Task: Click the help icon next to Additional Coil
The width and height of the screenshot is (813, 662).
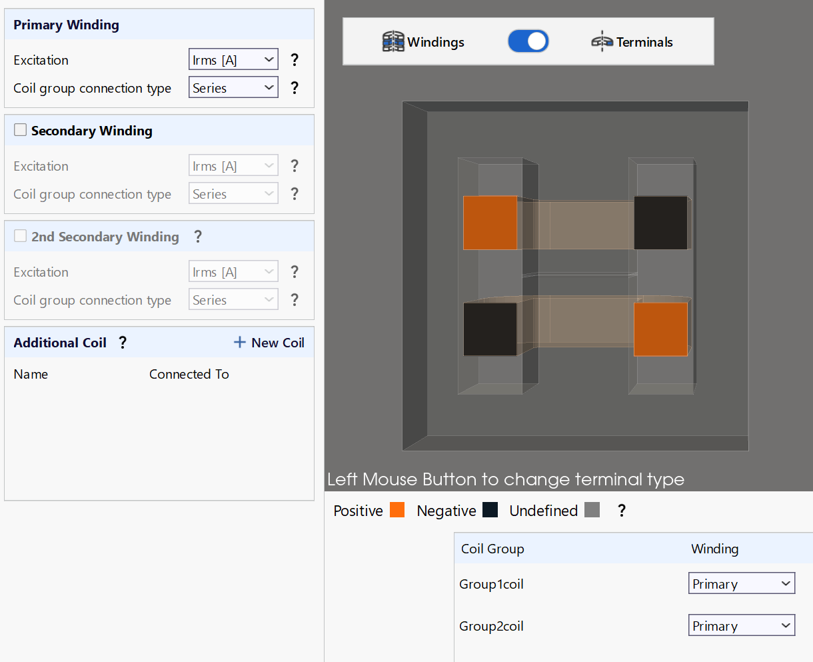Action: click(x=123, y=343)
